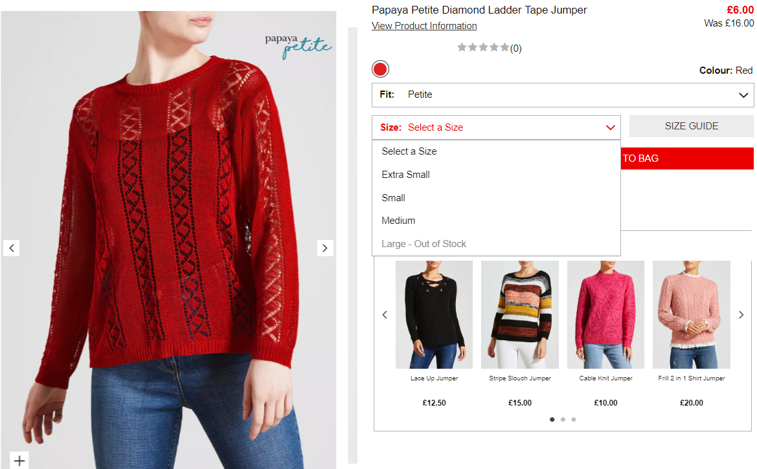Select the first carousel page dot
Screen dimensions: 757x469
tap(552, 419)
